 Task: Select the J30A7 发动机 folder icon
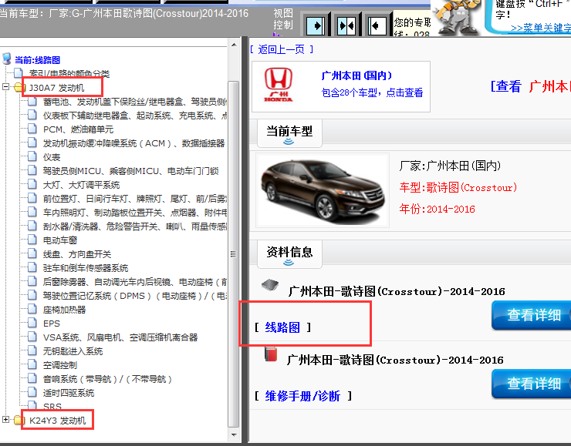(19, 87)
